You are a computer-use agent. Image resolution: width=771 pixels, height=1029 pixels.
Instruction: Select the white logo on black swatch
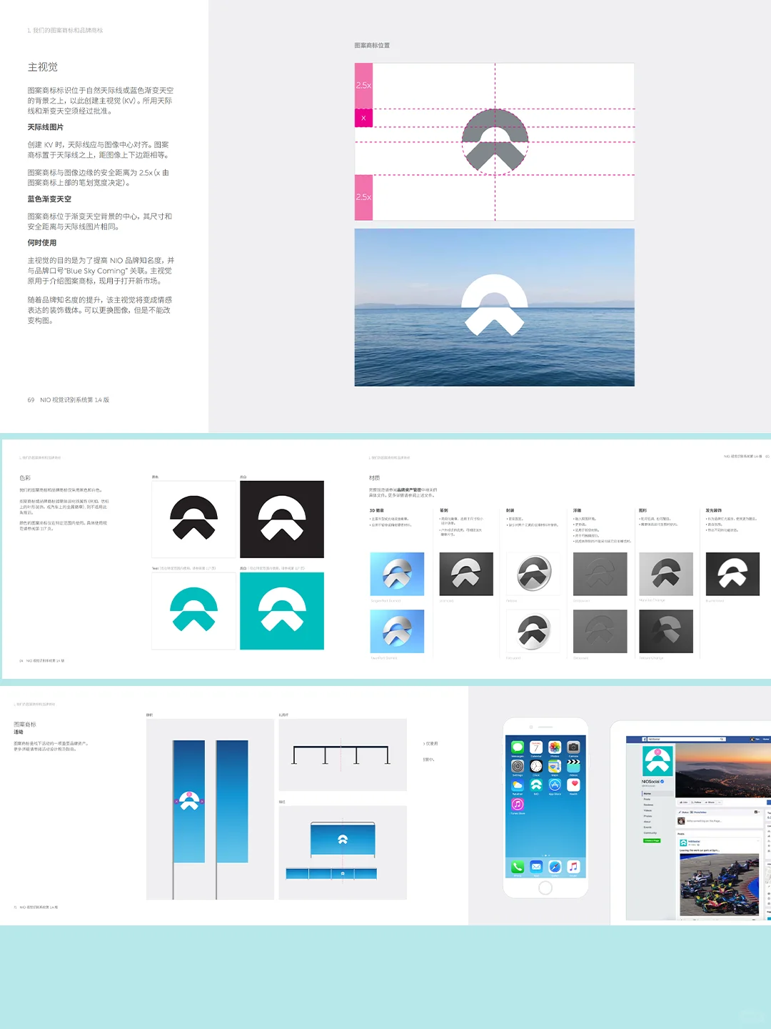(282, 519)
